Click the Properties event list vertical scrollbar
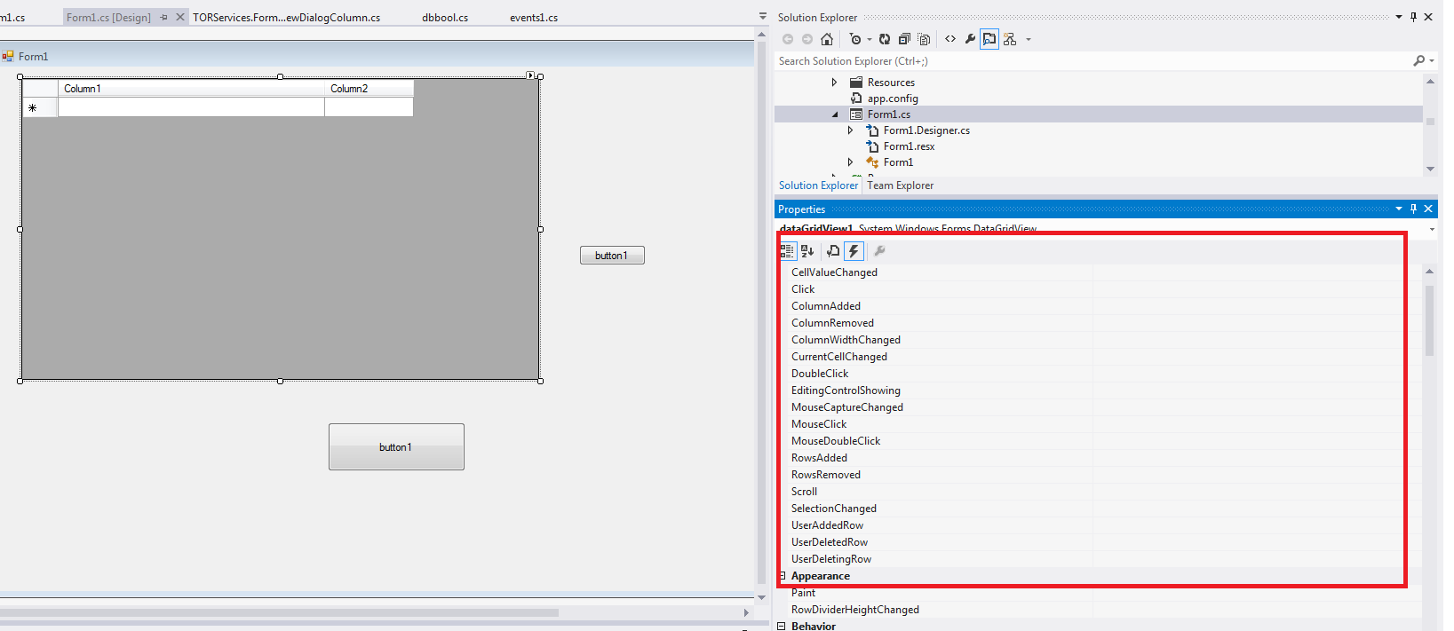This screenshot has width=1454, height=631. tap(1429, 319)
